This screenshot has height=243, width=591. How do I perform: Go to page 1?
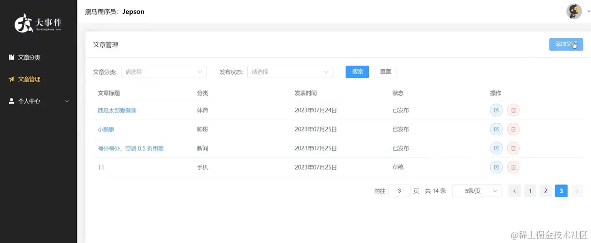click(x=530, y=191)
